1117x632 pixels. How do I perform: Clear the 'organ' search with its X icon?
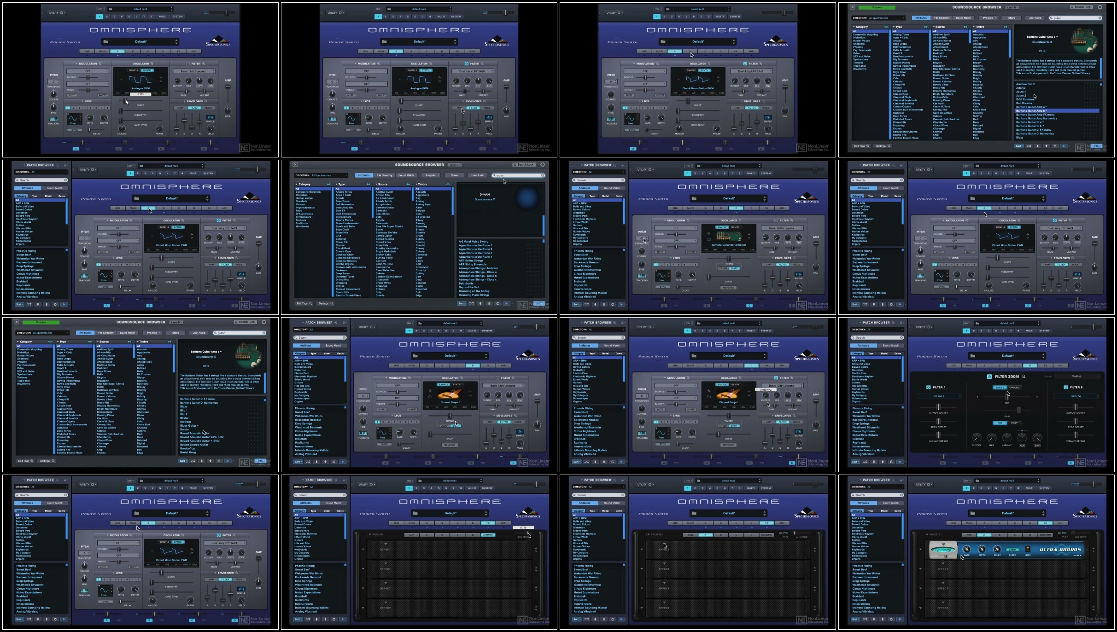coord(543,175)
